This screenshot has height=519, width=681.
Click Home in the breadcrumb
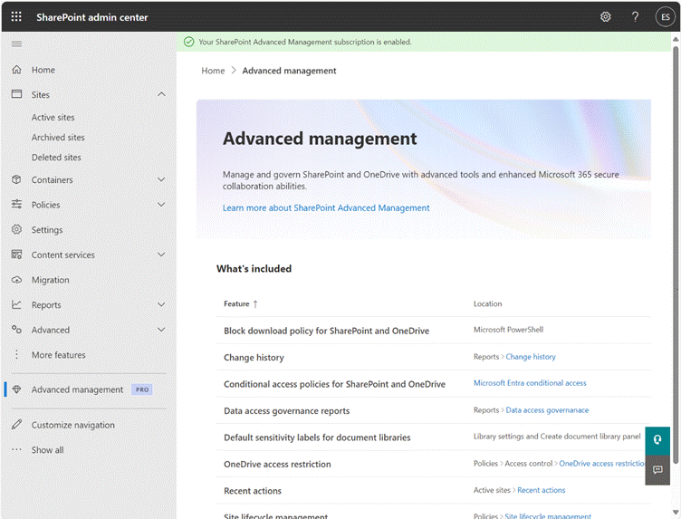tap(213, 71)
